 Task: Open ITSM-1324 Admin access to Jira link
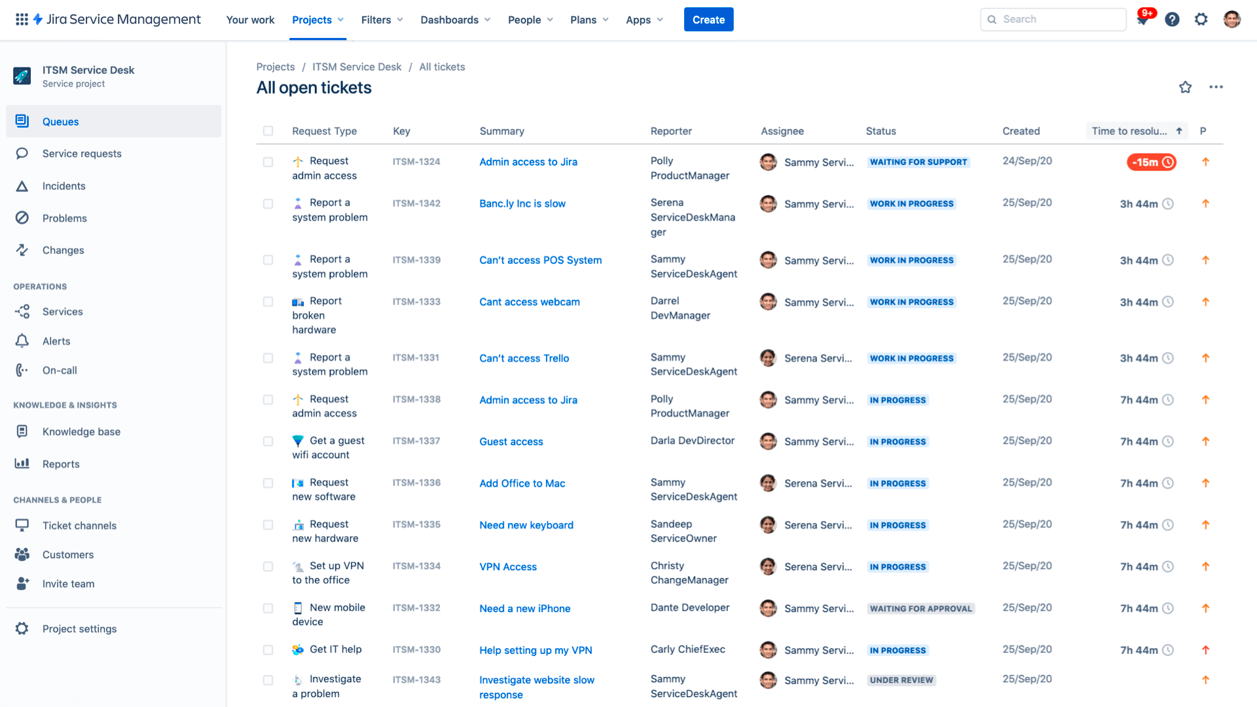click(x=528, y=162)
